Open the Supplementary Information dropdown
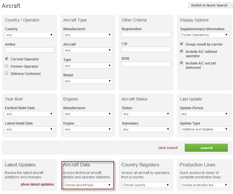Screen dimensions: 233x194 point(205,35)
